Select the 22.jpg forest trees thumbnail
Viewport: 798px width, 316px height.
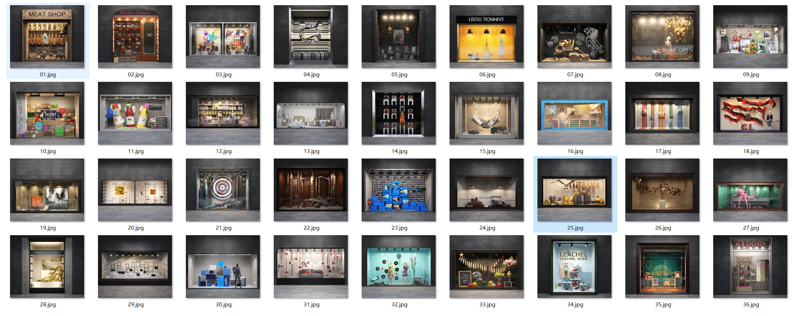click(x=311, y=190)
